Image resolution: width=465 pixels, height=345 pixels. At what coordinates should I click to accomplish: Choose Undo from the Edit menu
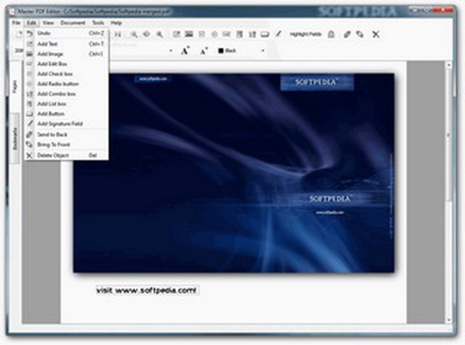(67, 33)
